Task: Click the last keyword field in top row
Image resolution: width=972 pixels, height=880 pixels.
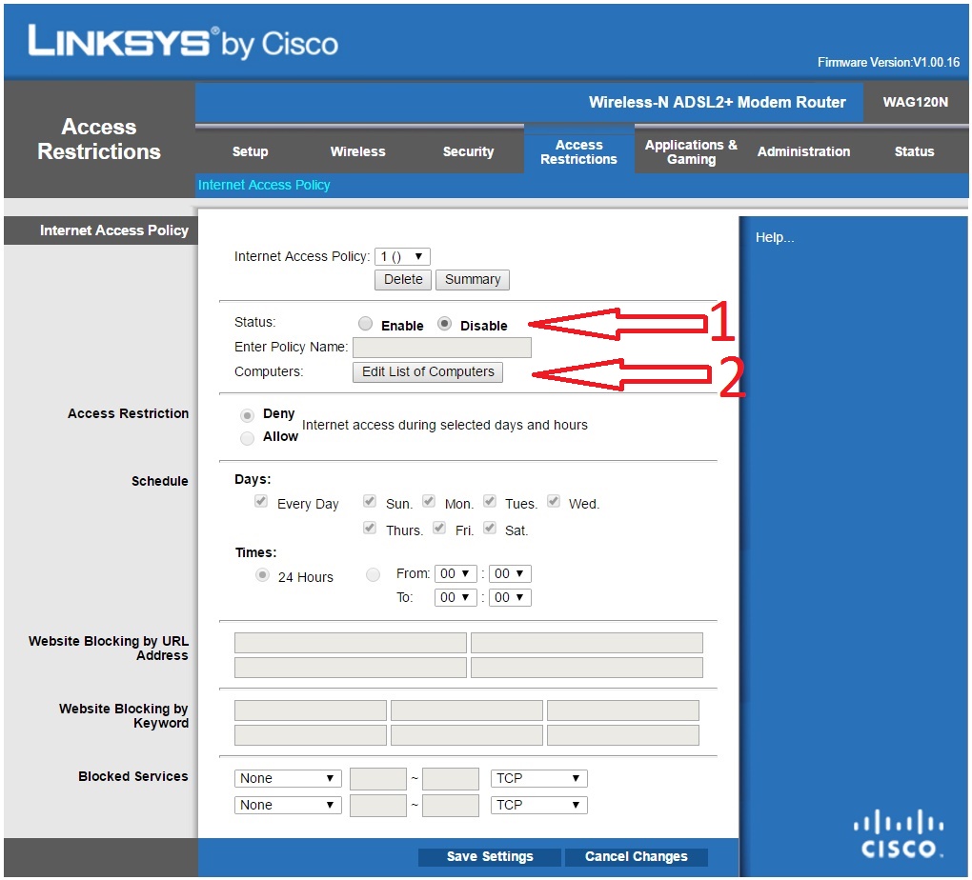Action: click(623, 710)
